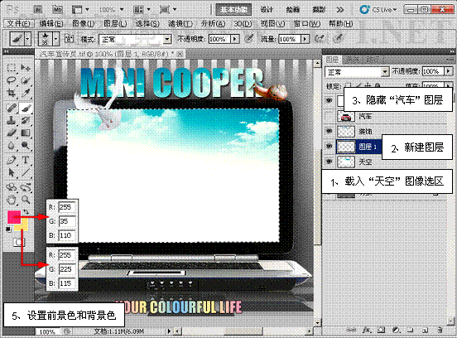The width and height of the screenshot is (457, 338).
Task: Open the tool preset picker arrow
Action: (27, 39)
